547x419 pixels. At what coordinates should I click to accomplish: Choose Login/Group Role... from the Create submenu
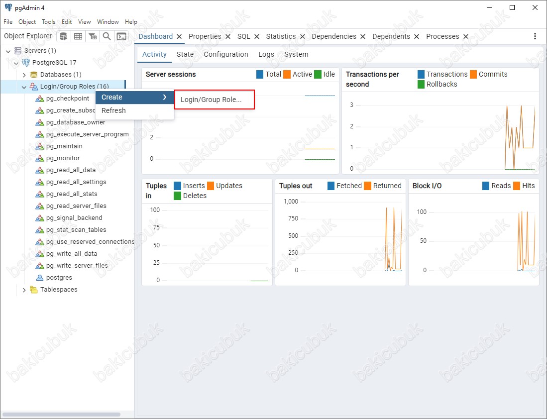(x=214, y=100)
